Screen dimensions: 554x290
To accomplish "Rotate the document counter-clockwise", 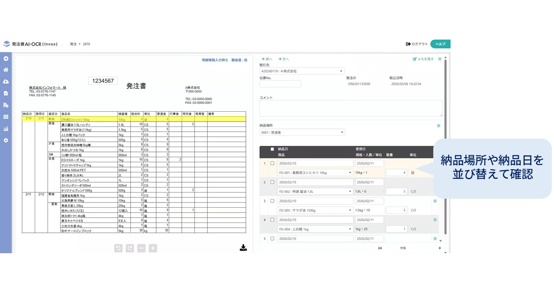I will 118,248.
